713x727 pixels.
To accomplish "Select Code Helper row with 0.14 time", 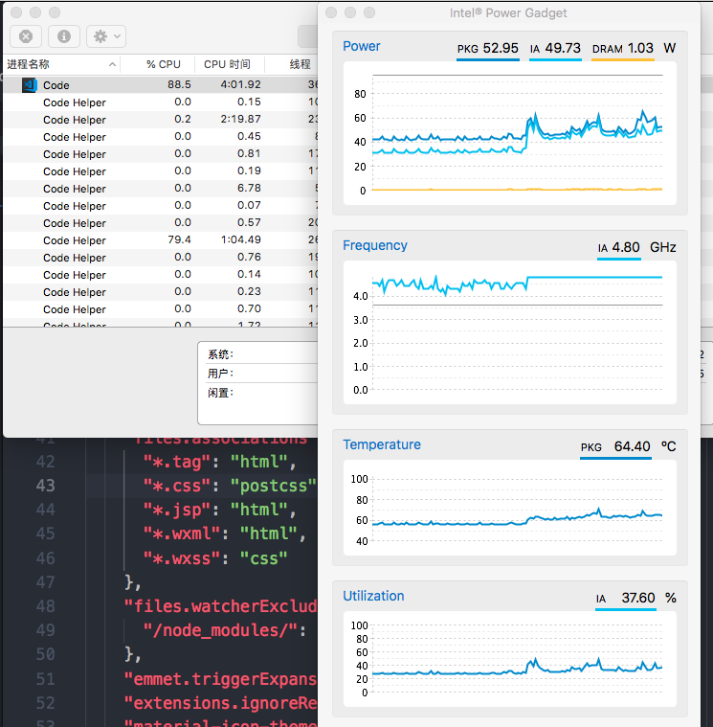I will (x=160, y=275).
